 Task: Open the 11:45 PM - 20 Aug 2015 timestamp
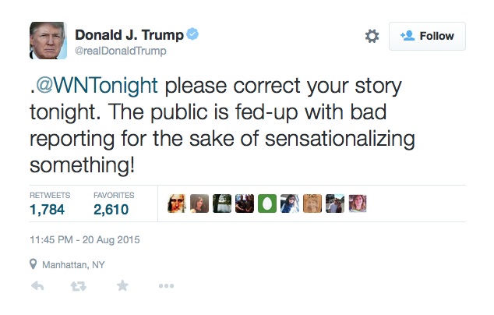click(84, 239)
